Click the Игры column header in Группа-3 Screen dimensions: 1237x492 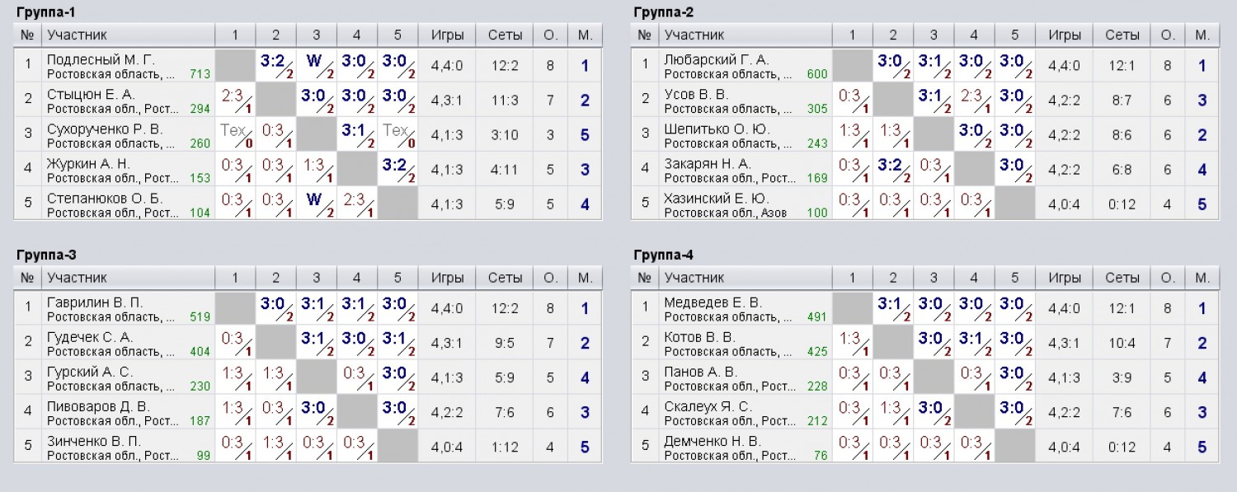[x=447, y=279]
